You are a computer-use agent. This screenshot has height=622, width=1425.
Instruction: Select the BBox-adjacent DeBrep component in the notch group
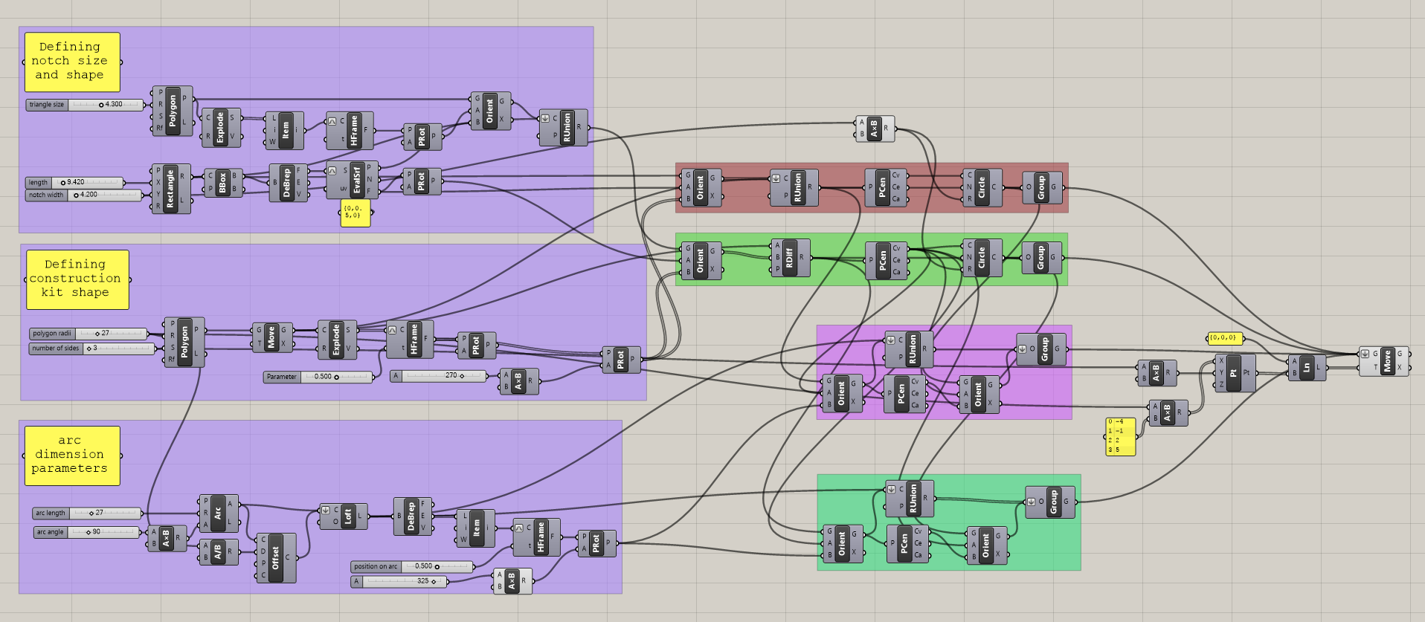coord(287,183)
